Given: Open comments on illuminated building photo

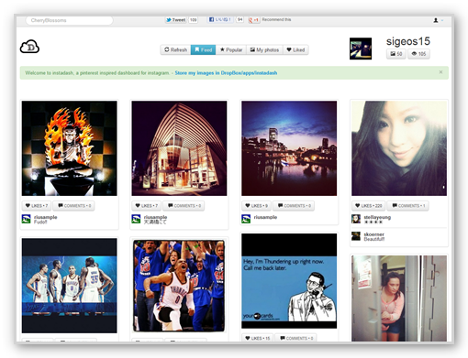Looking at the screenshot, I should [184, 206].
